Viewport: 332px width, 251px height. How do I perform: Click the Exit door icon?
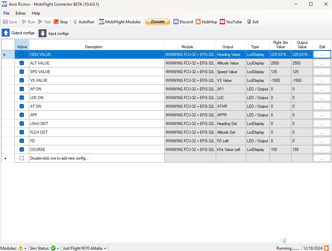click(249, 22)
